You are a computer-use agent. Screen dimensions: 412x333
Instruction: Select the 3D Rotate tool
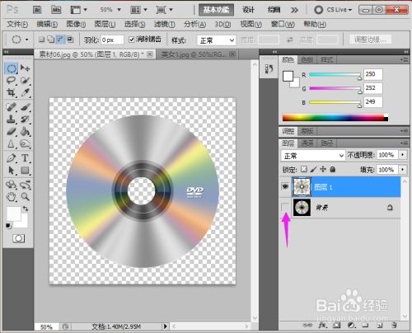(x=12, y=185)
